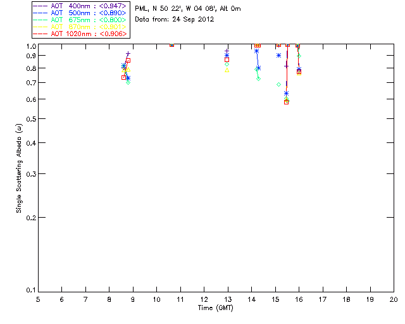This screenshot has width=405, height=324.
Task: Click the y-axis tick label '0.9'
Action: [x=31, y=56]
